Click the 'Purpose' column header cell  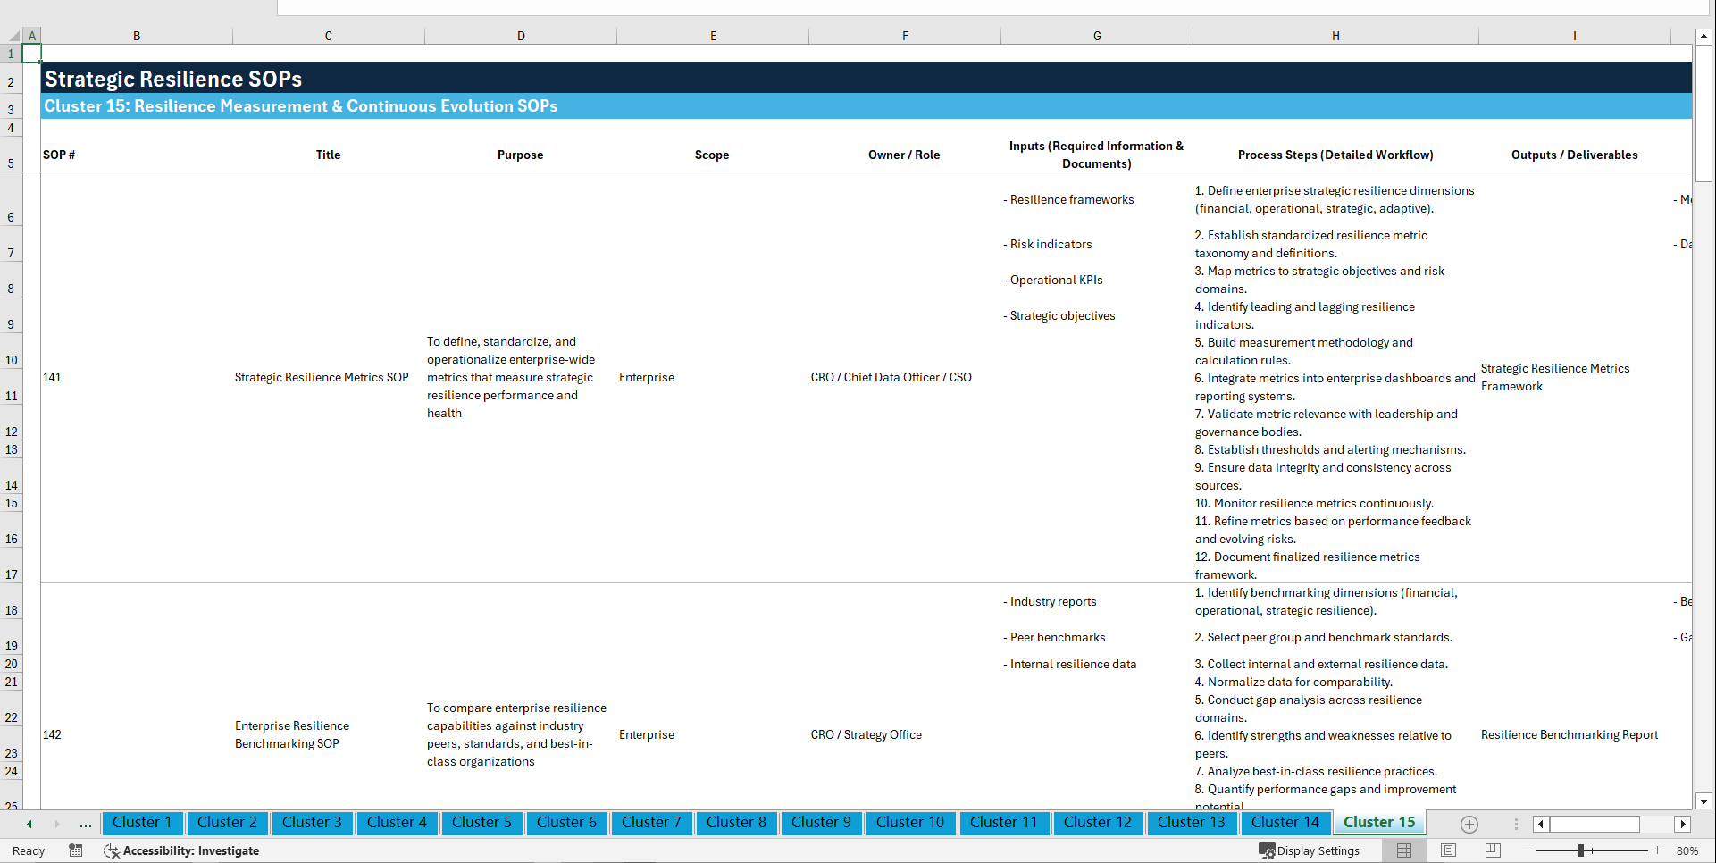521,155
